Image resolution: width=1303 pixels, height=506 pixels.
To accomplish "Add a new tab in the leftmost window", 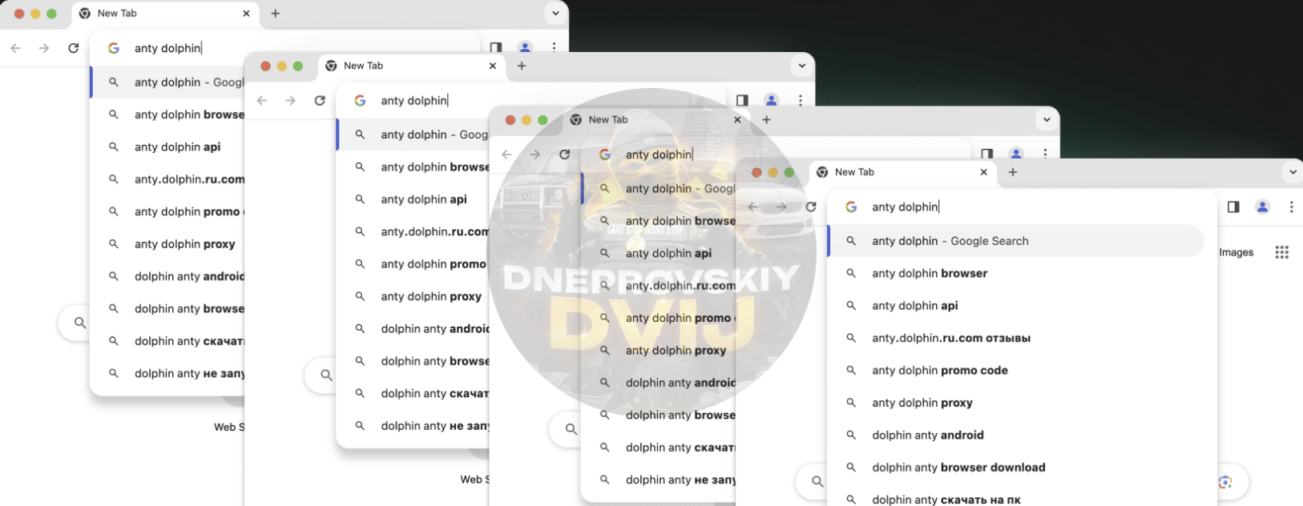I will tap(275, 14).
